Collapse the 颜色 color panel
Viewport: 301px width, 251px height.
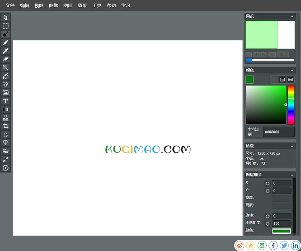tap(292, 71)
